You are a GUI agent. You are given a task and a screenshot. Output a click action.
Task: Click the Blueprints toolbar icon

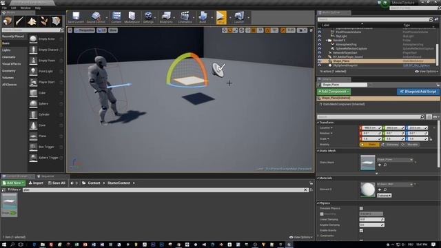[166, 17]
